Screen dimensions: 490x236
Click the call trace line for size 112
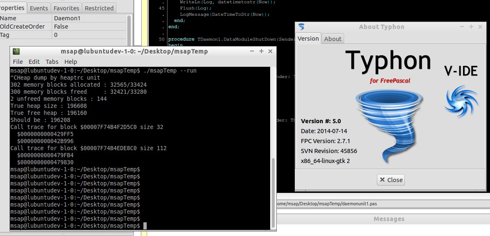coord(89,148)
